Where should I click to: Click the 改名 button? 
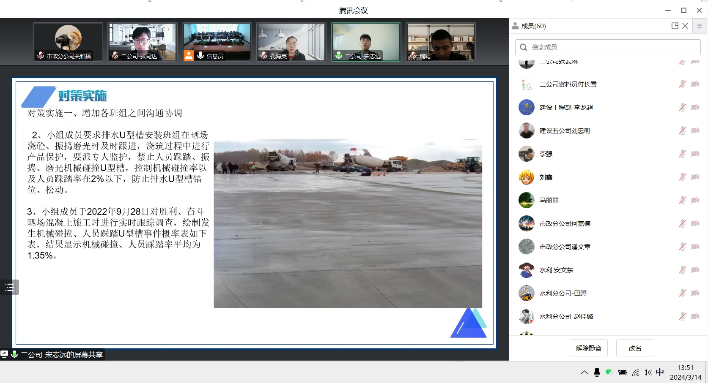point(635,348)
